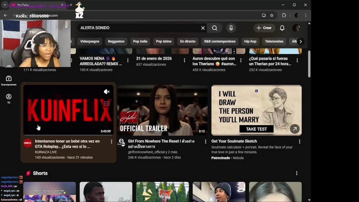Click the Shorts section icon
The width and height of the screenshot is (359, 202).
click(28, 173)
